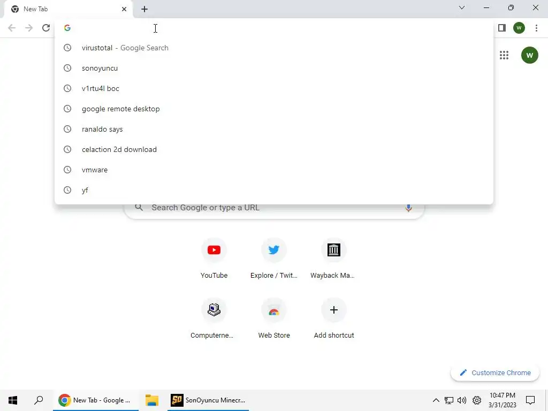Open the Chrome side panel
This screenshot has height=411, width=548.
coord(502,28)
